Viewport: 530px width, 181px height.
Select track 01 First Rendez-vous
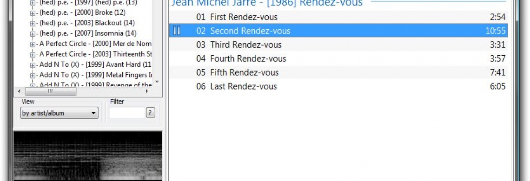coord(338,17)
